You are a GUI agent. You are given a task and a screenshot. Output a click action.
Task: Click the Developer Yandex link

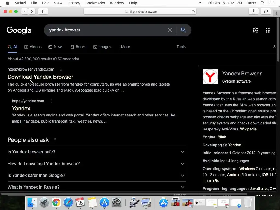pos(234,145)
